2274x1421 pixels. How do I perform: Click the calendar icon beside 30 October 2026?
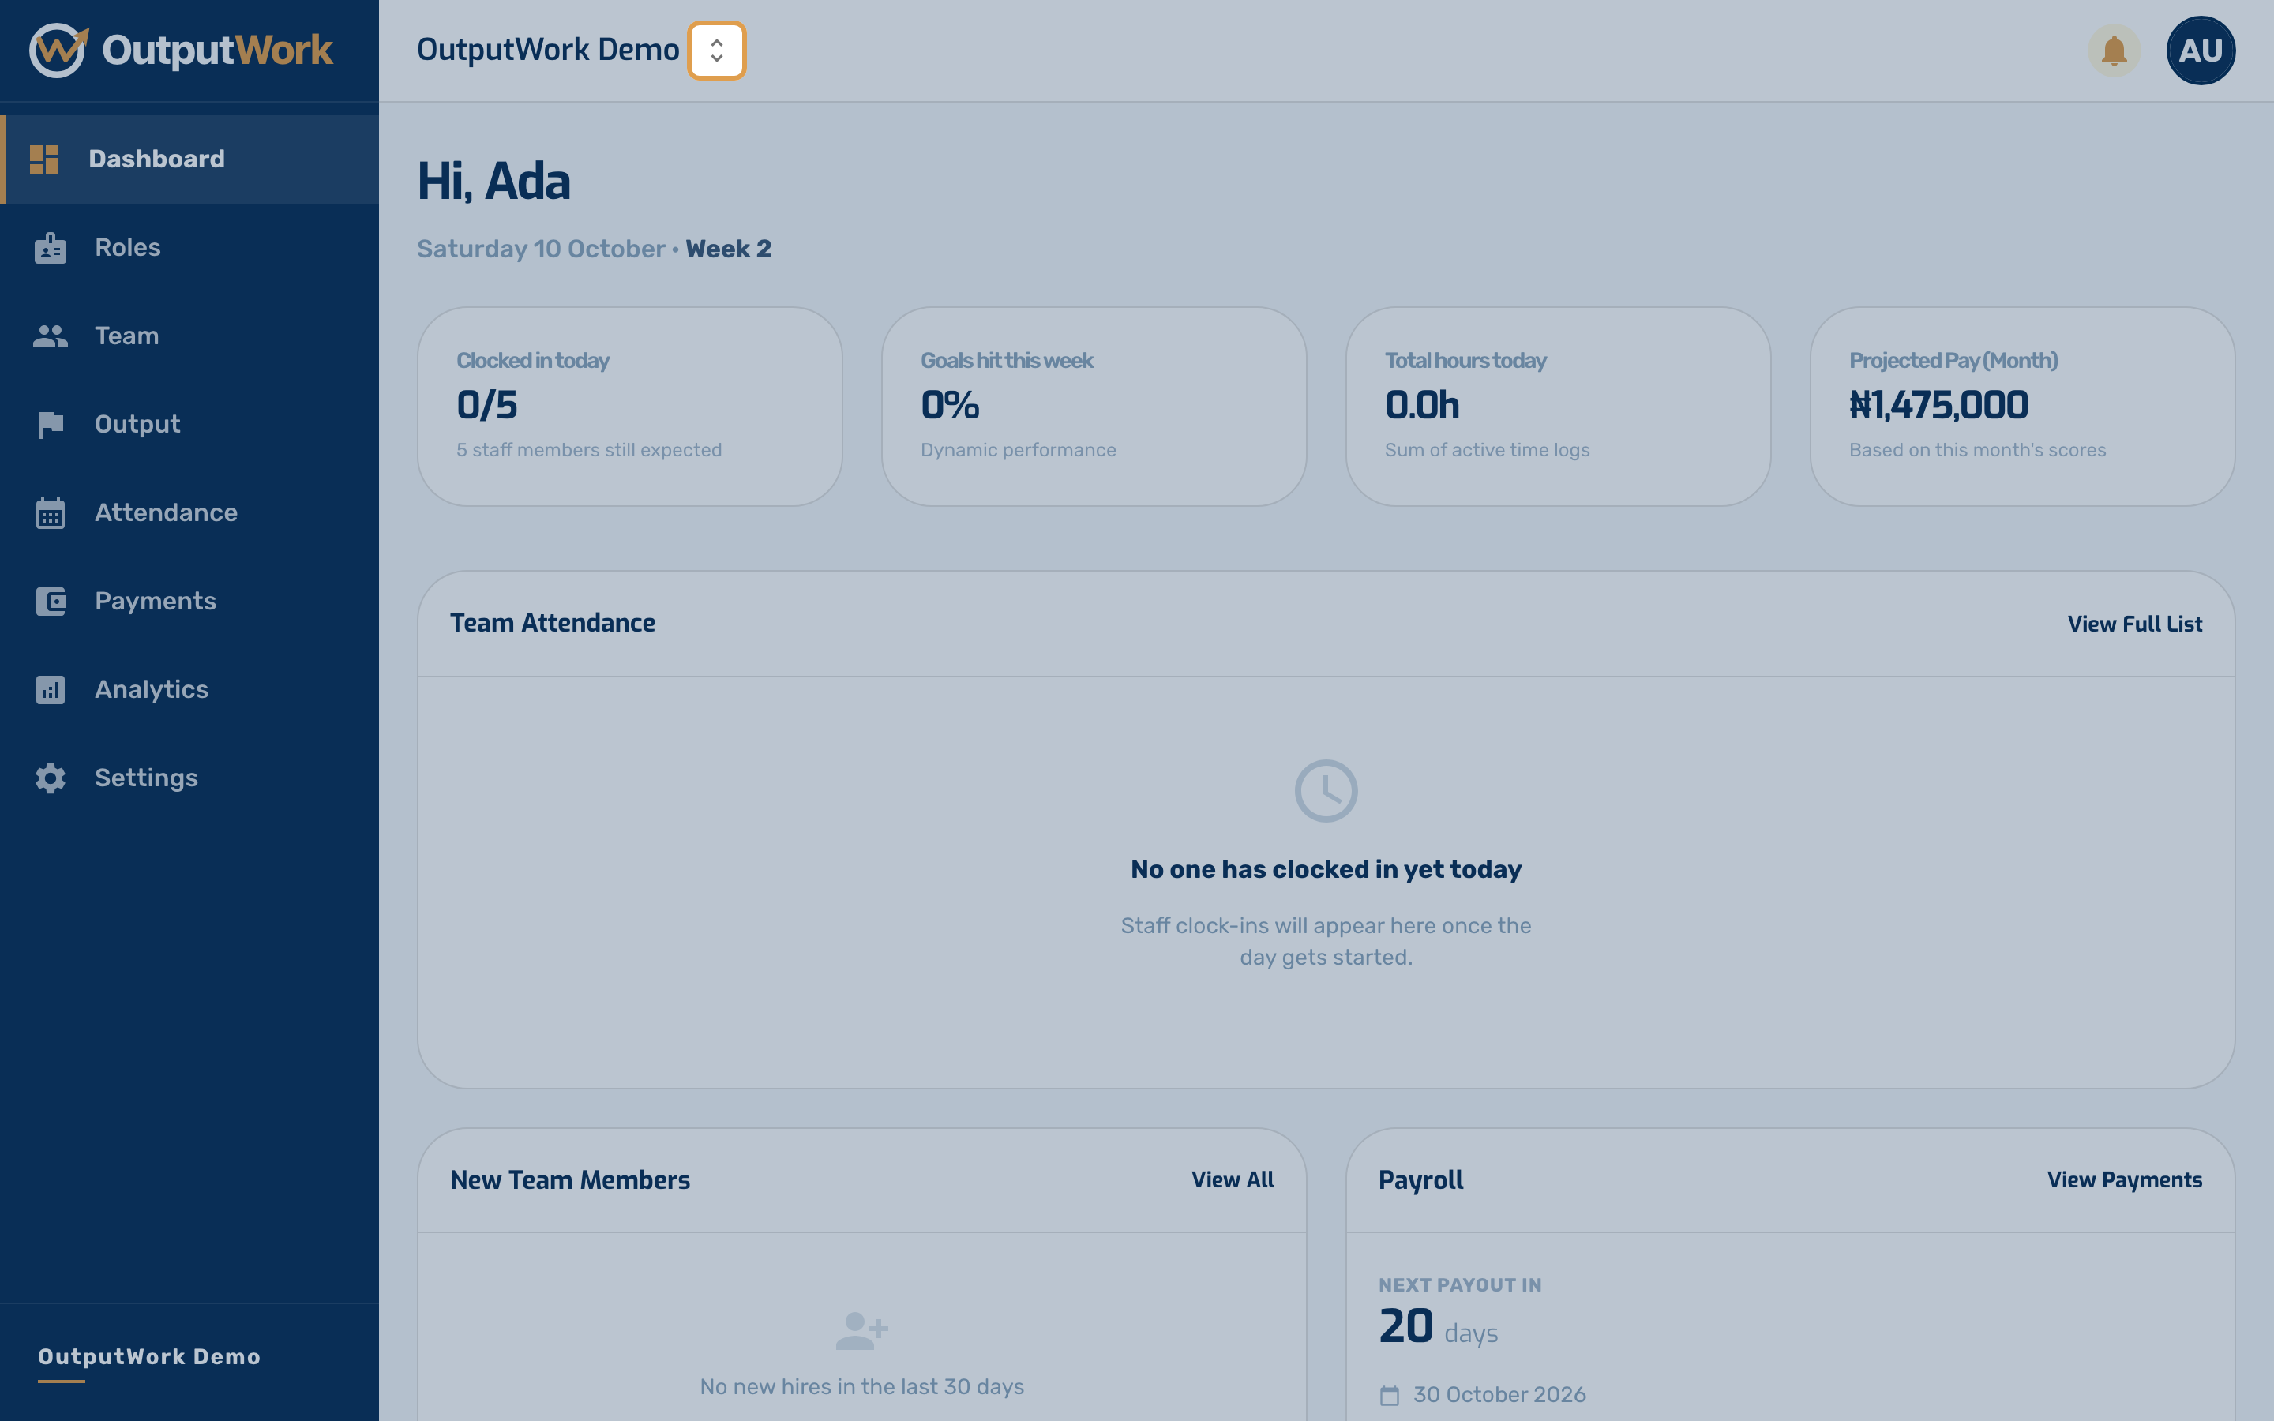pos(1390,1396)
